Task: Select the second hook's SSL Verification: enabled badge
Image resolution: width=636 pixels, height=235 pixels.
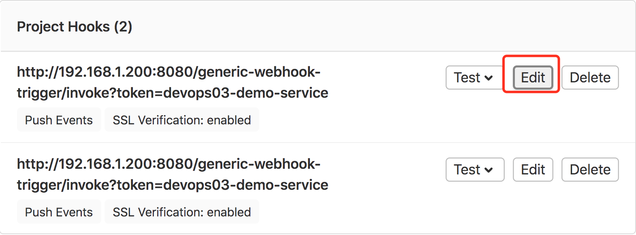Action: coord(181,212)
